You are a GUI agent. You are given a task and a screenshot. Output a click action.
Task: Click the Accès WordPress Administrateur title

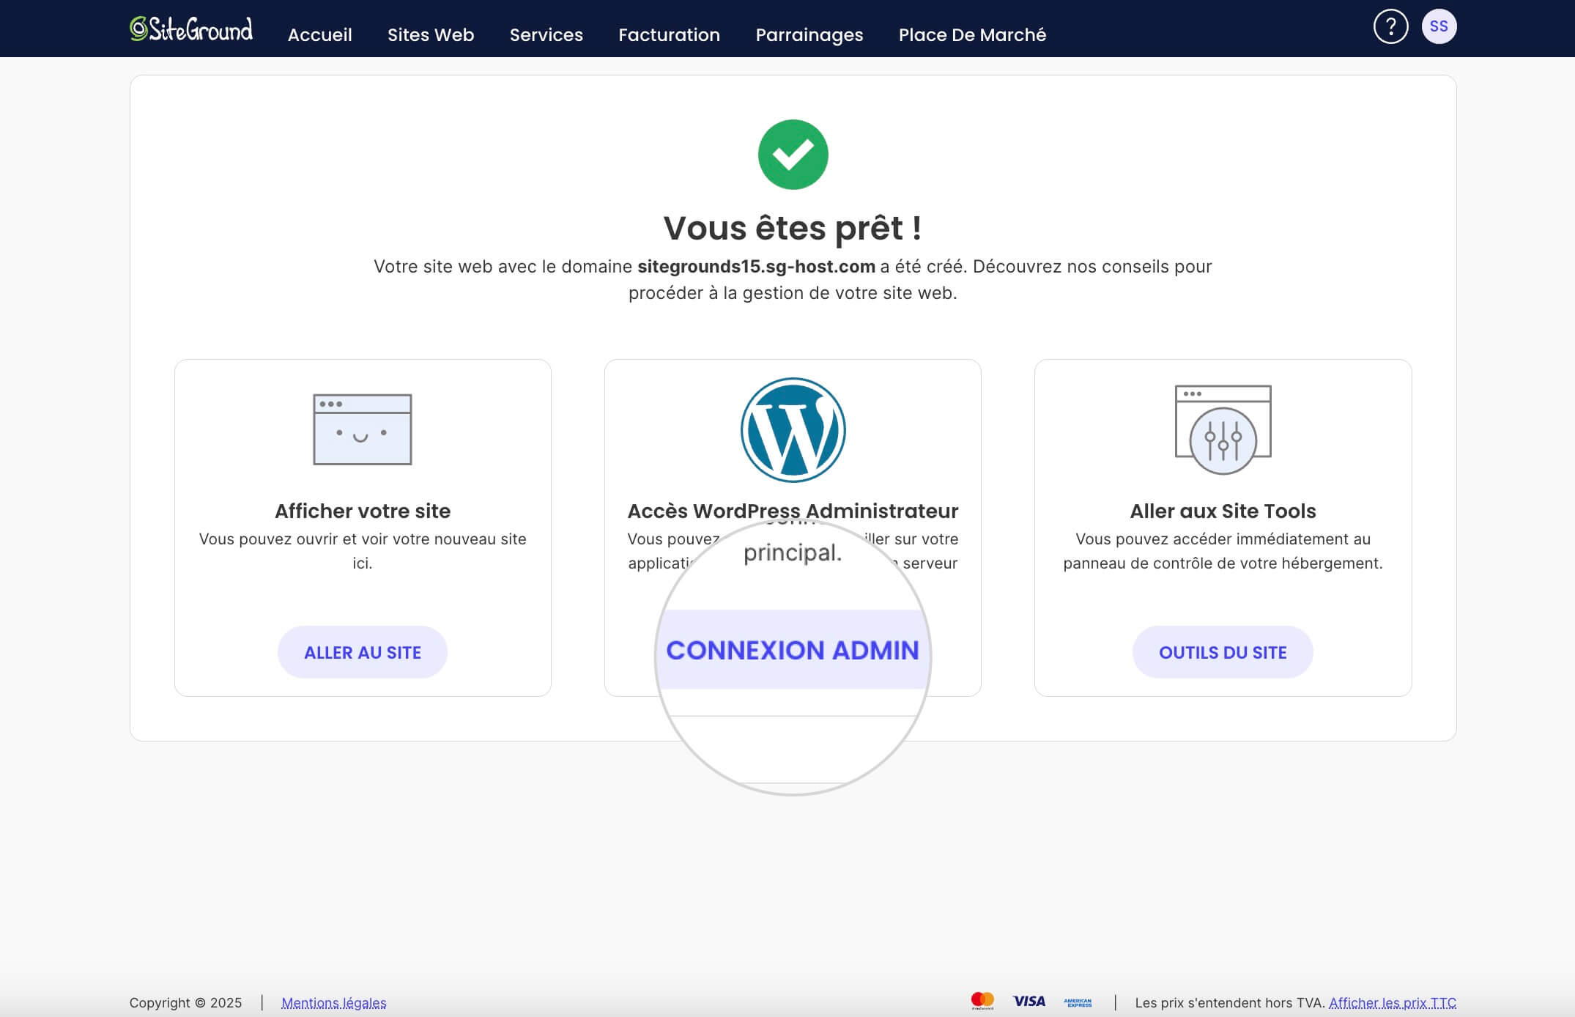[793, 511]
